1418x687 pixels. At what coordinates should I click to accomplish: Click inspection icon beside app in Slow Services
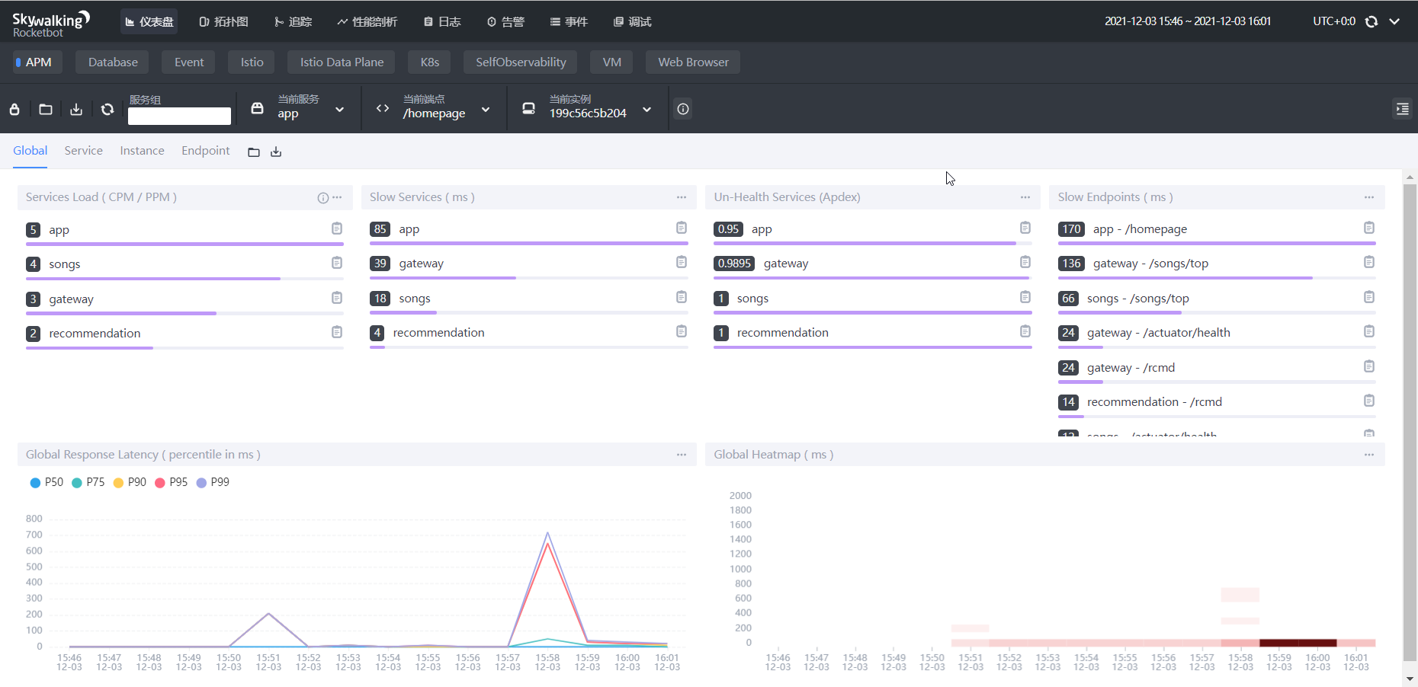681,228
